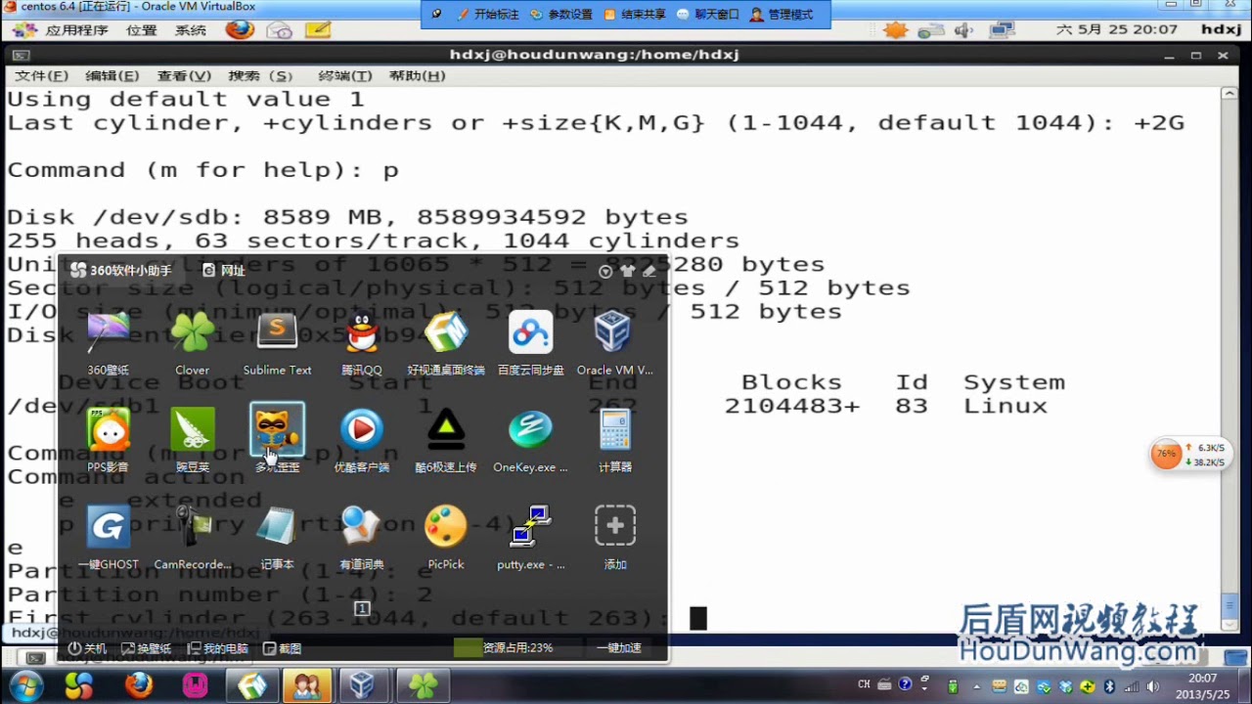Image resolution: width=1252 pixels, height=704 pixels.
Task: Click the network computers icon in CentOS panel
Action: [1002, 30]
